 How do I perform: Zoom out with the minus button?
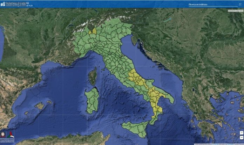pyautogui.click(x=241, y=137)
